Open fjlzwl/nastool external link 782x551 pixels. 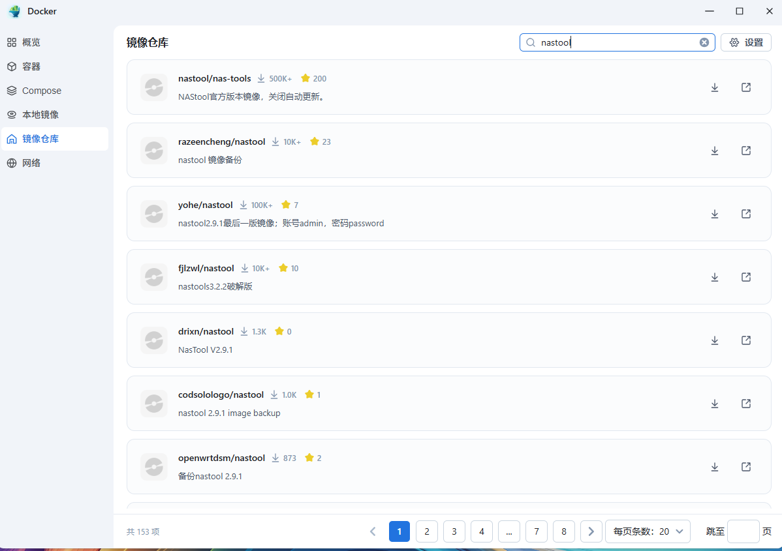click(746, 278)
